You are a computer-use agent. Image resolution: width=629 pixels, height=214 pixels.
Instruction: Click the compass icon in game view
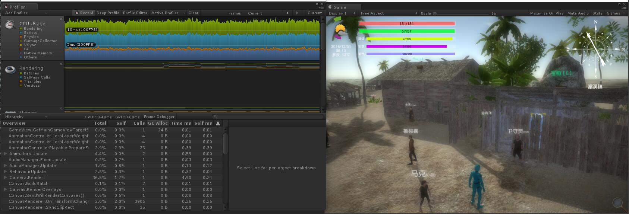click(x=595, y=48)
